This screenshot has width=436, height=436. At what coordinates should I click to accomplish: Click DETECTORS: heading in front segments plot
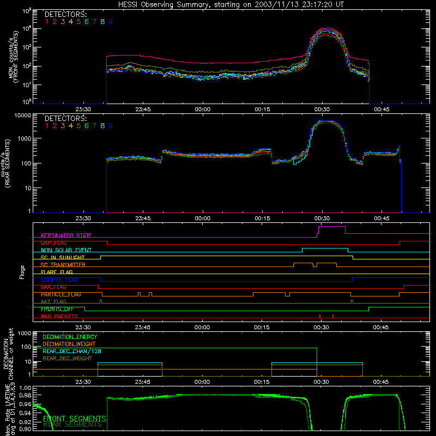(x=65, y=14)
